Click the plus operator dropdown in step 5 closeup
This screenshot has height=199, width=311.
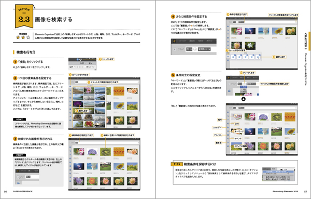coord(244,84)
